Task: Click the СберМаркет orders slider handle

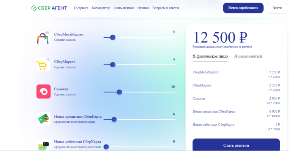Action: (x=113, y=65)
